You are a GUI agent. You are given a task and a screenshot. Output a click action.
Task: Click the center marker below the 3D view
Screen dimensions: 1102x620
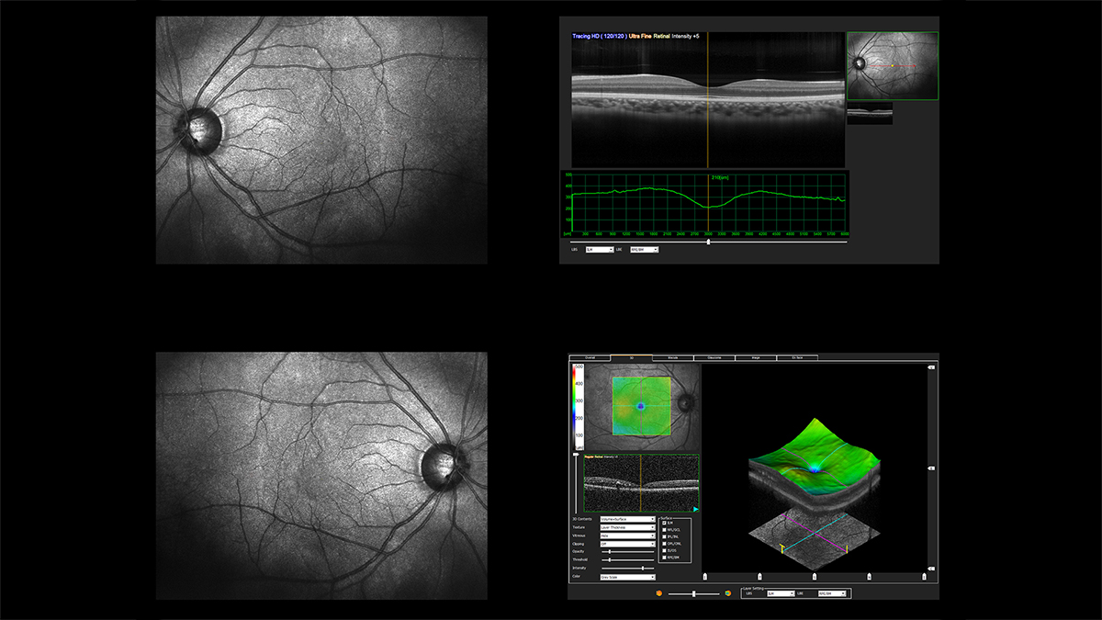tap(815, 577)
